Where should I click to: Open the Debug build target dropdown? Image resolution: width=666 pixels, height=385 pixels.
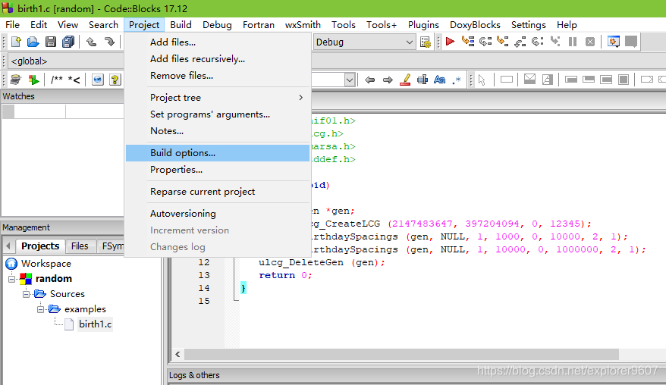coord(364,42)
